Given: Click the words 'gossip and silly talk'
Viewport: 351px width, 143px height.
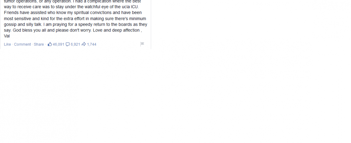Looking at the screenshot, I should (x=23, y=24).
